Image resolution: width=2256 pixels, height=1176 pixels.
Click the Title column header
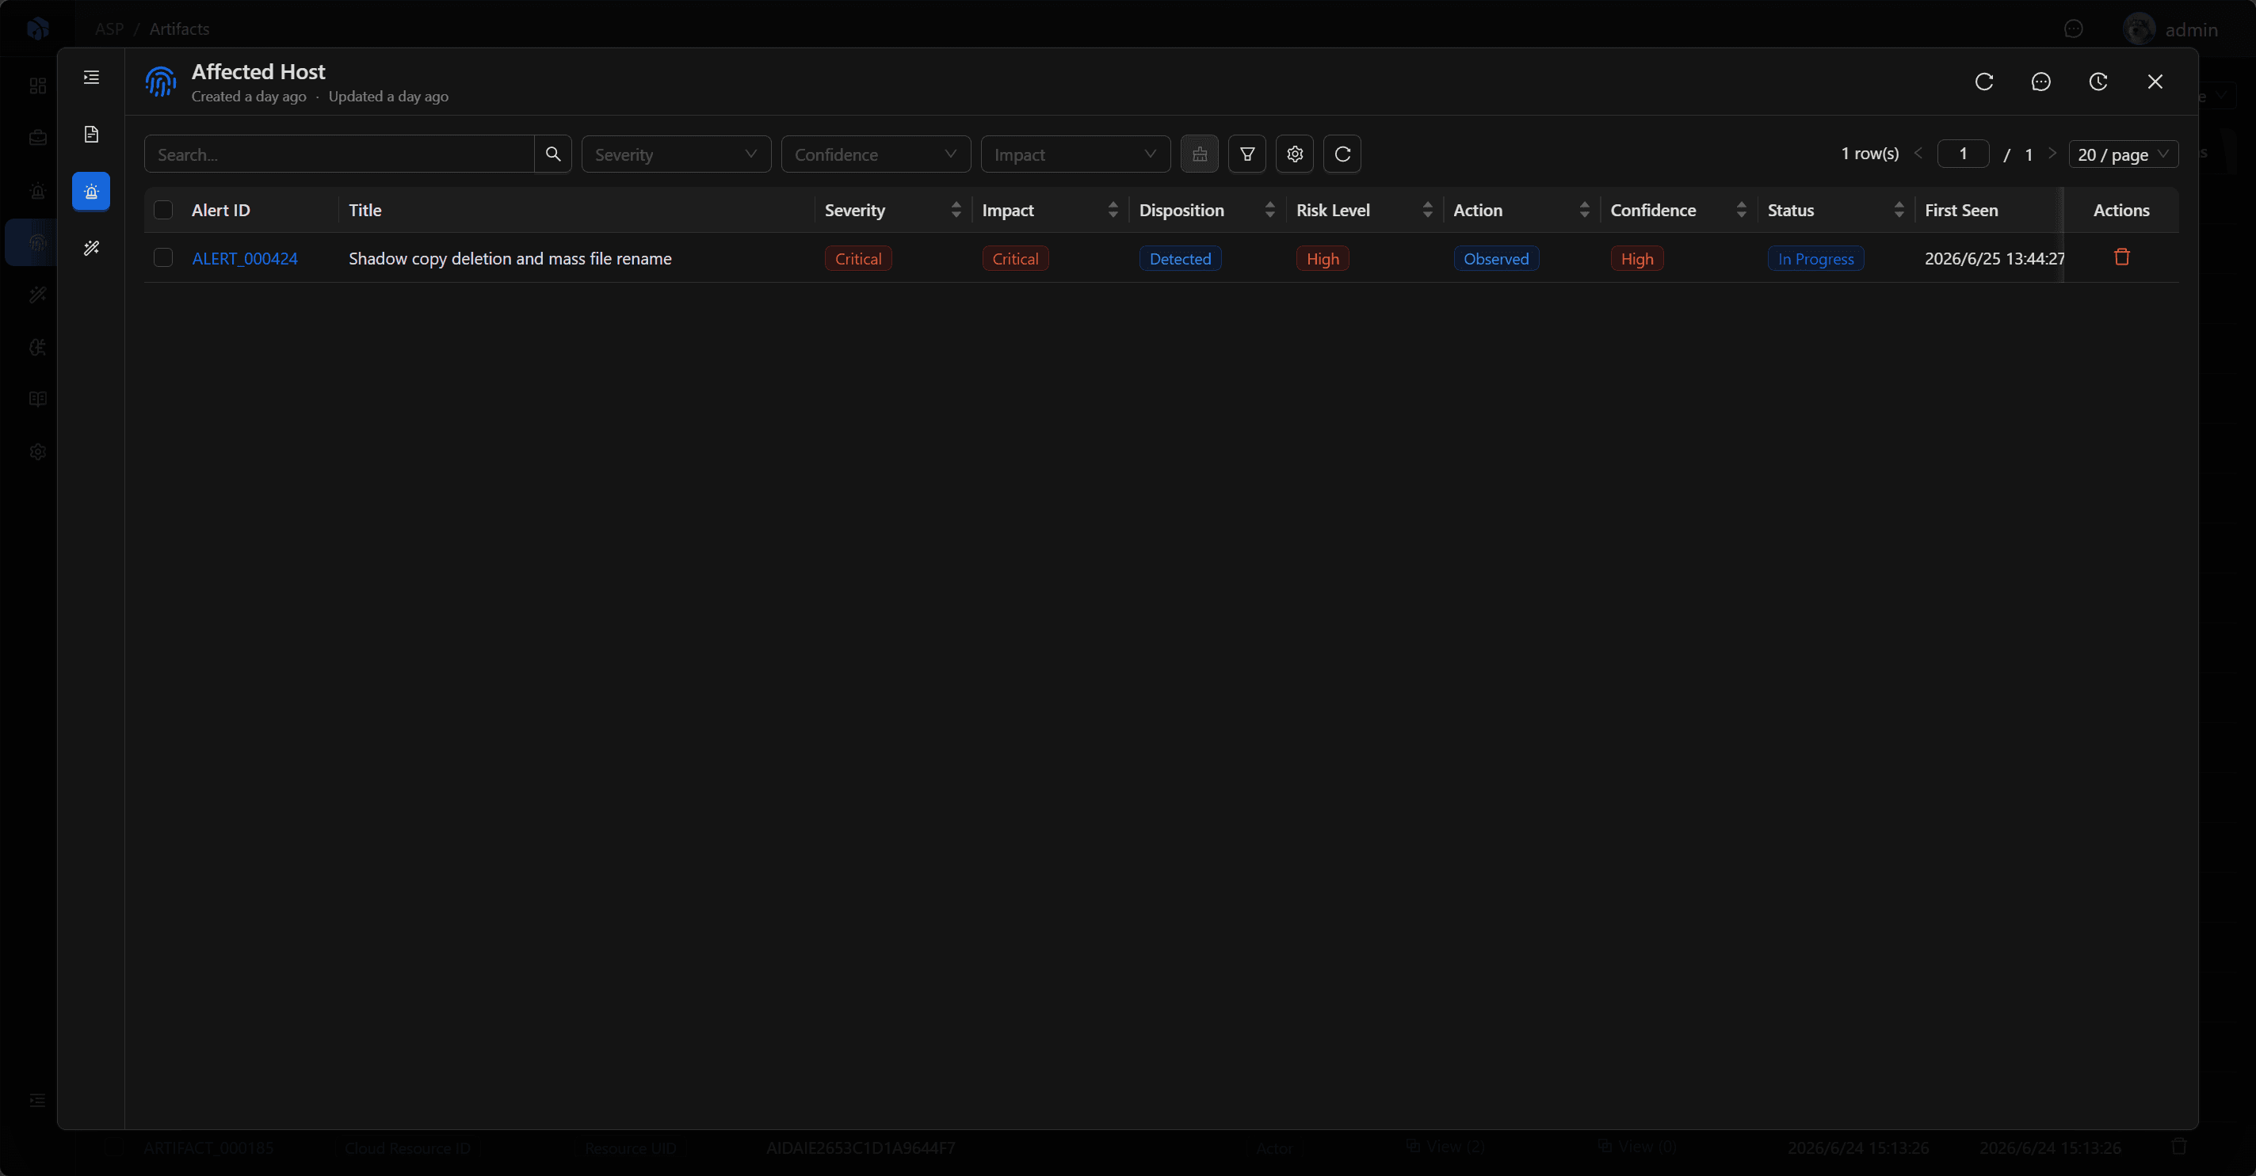[365, 210]
